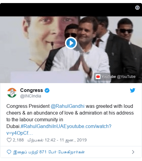Open the youtube.com/watch video link

[59, 130]
